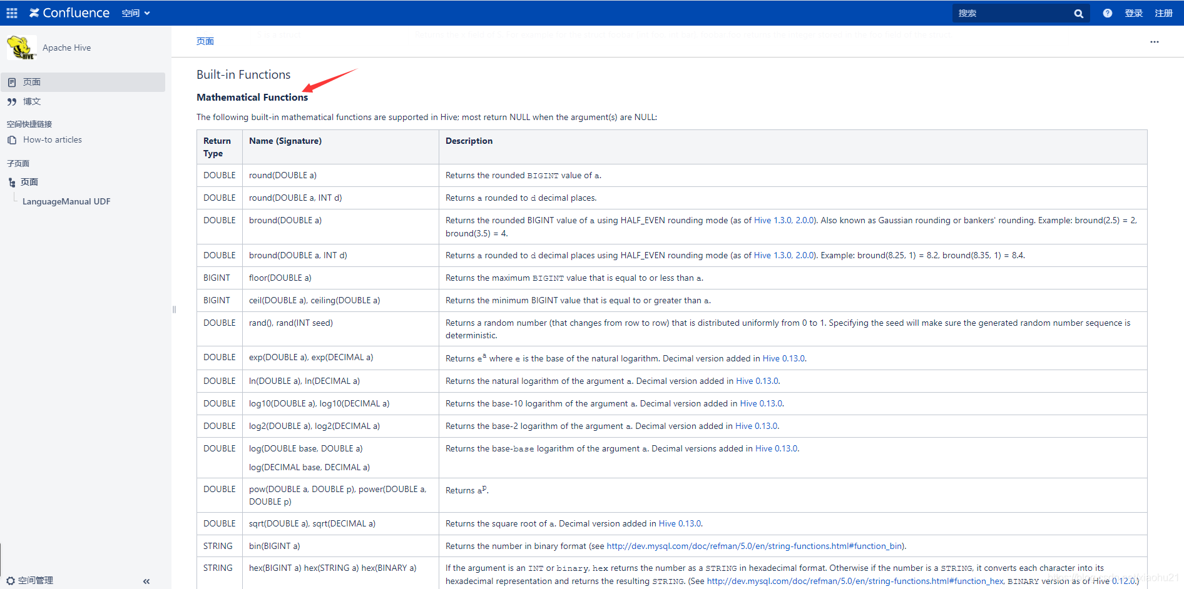Open How-to articles shortcut link

tap(53, 140)
